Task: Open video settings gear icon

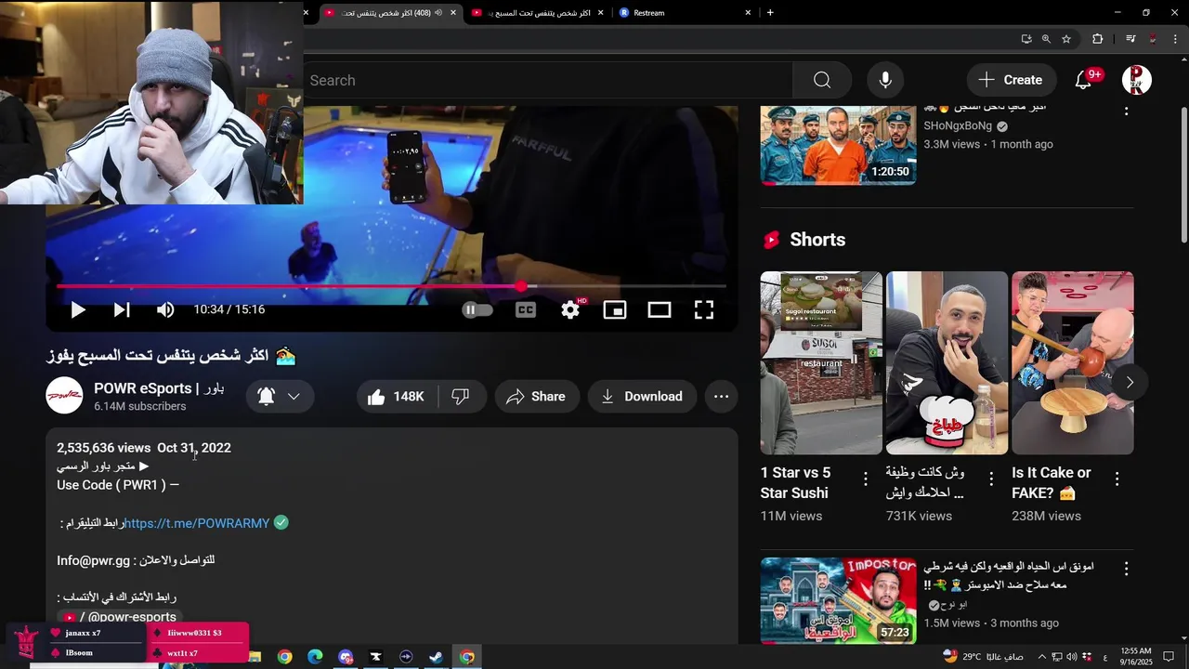Action: [x=570, y=310]
